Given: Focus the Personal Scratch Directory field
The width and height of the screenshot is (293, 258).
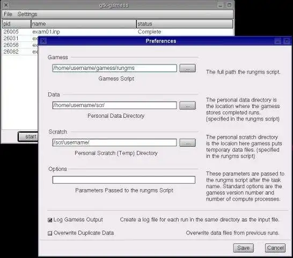Looking at the screenshot, I should click(114, 142).
